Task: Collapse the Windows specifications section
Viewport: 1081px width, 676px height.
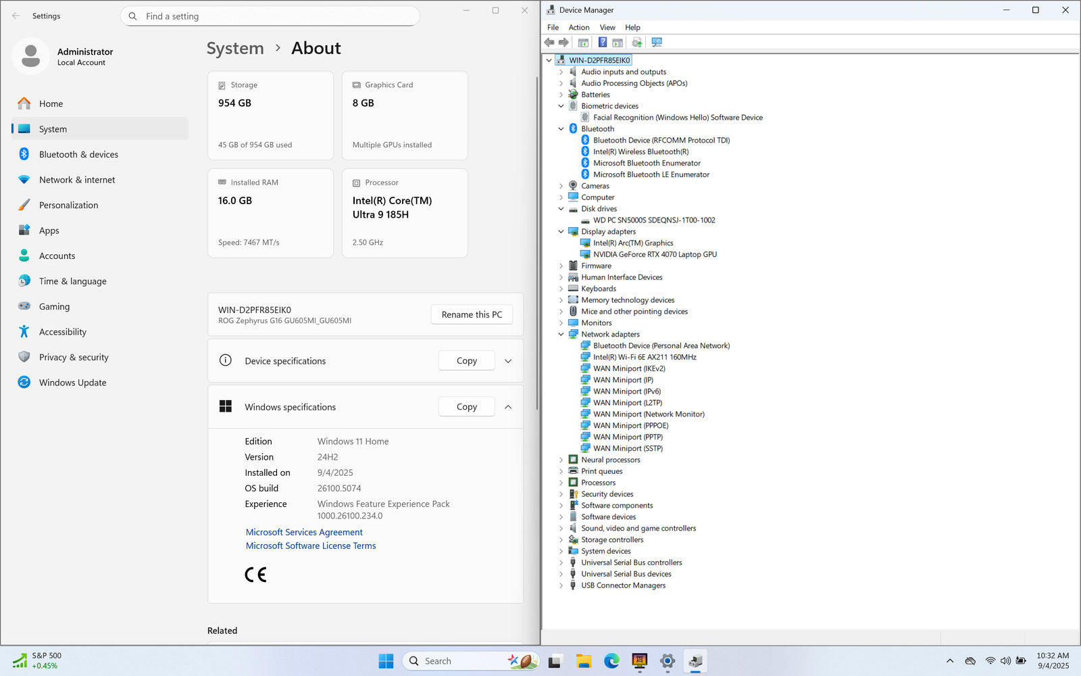Action: point(508,407)
